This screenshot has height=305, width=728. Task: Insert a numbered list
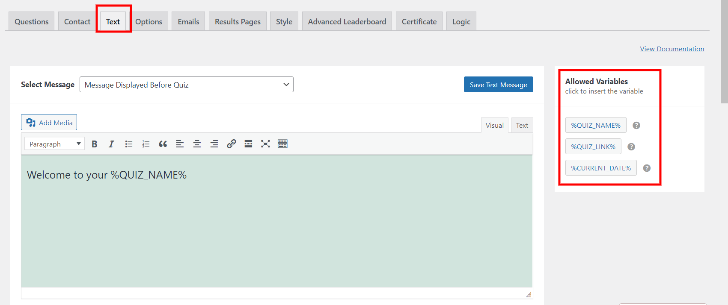pyautogui.click(x=146, y=144)
